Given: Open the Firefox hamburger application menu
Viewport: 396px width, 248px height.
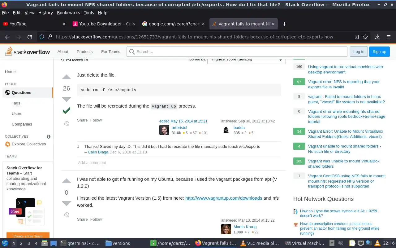Looking at the screenshot, I should point(389,37).
